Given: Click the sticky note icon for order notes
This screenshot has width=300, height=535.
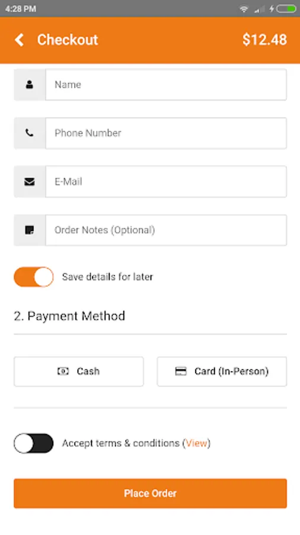Looking at the screenshot, I should click(30, 230).
